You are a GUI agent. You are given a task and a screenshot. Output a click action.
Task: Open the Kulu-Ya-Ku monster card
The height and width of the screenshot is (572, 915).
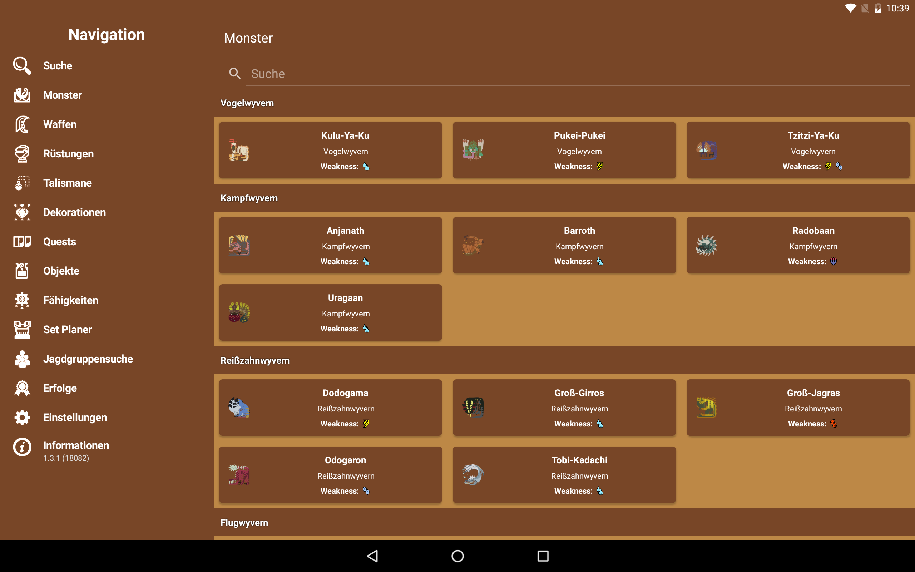click(x=330, y=150)
